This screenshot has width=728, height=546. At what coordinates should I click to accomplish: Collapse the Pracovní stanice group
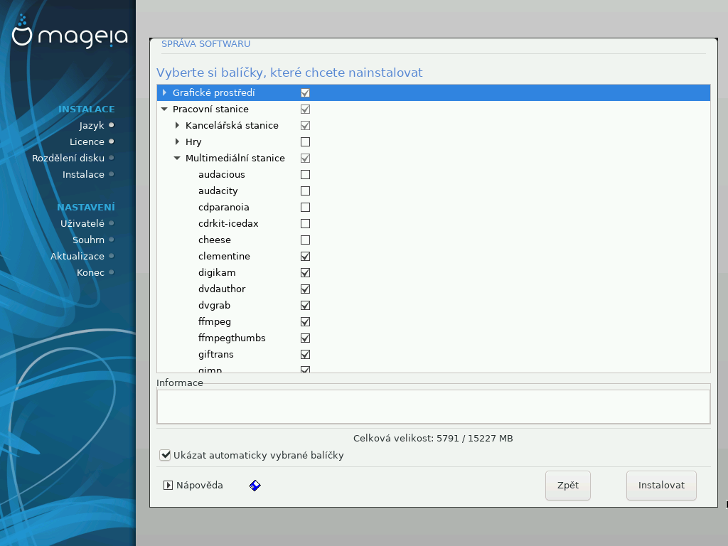pos(164,109)
